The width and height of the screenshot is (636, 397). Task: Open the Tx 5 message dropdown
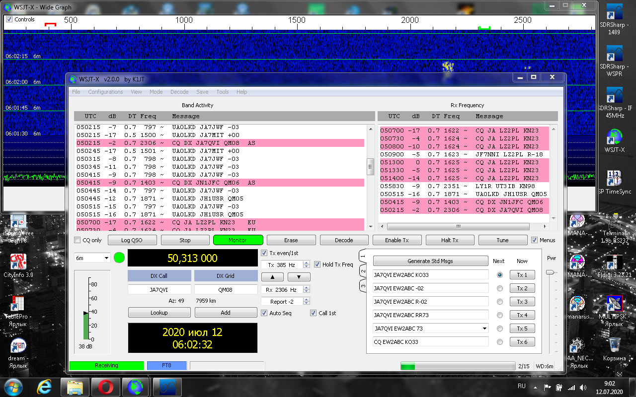pyautogui.click(x=484, y=329)
